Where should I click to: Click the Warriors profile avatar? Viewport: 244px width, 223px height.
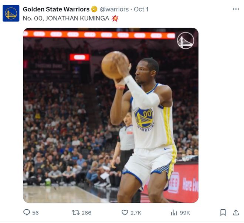coord(11,13)
